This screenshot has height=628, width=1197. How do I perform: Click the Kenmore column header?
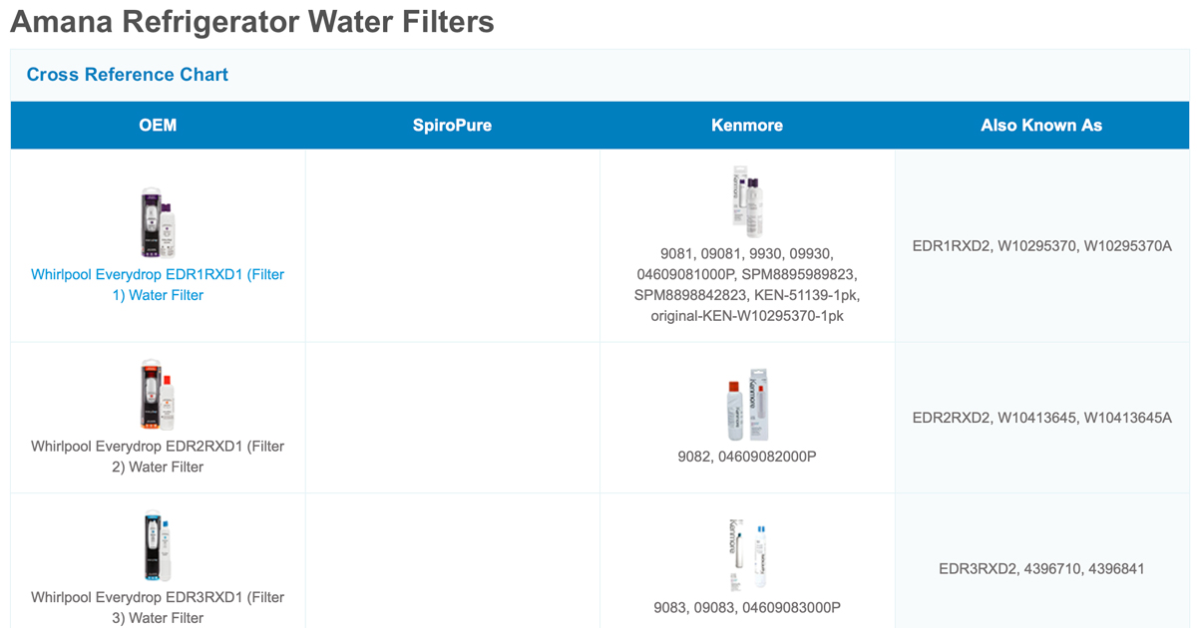pyautogui.click(x=747, y=125)
